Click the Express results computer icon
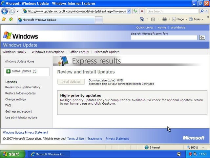Image resolution: width=210 pixels, height=158 pixels. 63,61
